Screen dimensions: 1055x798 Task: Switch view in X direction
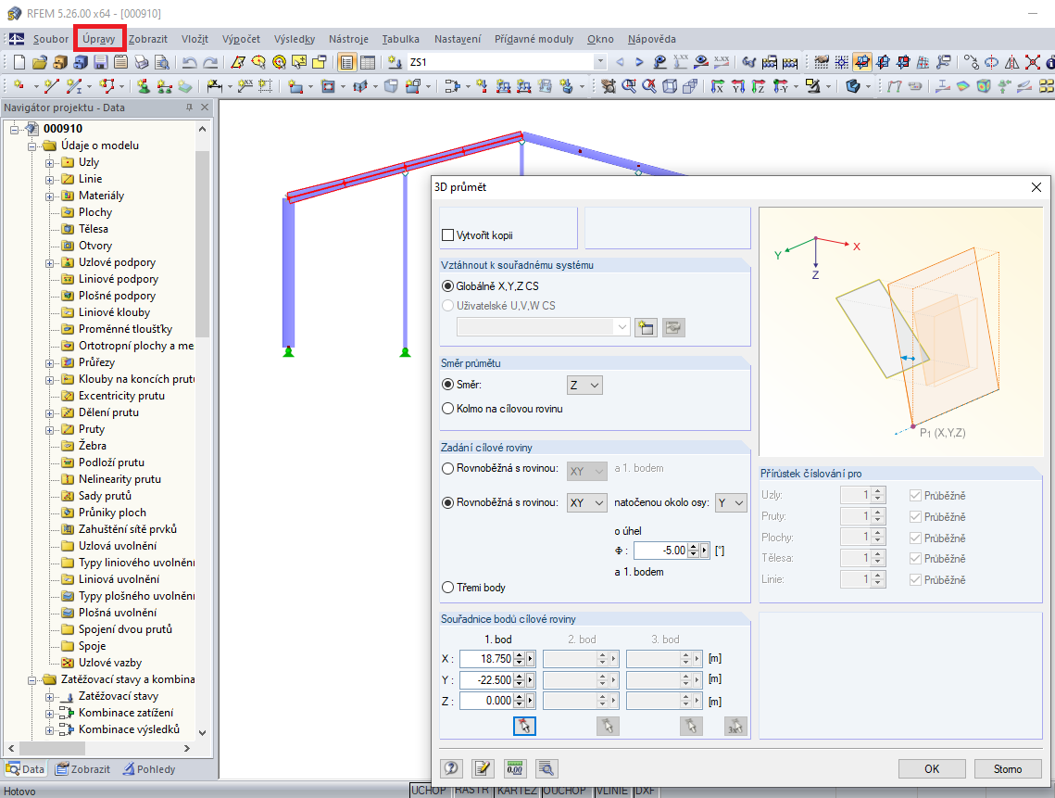tap(718, 86)
